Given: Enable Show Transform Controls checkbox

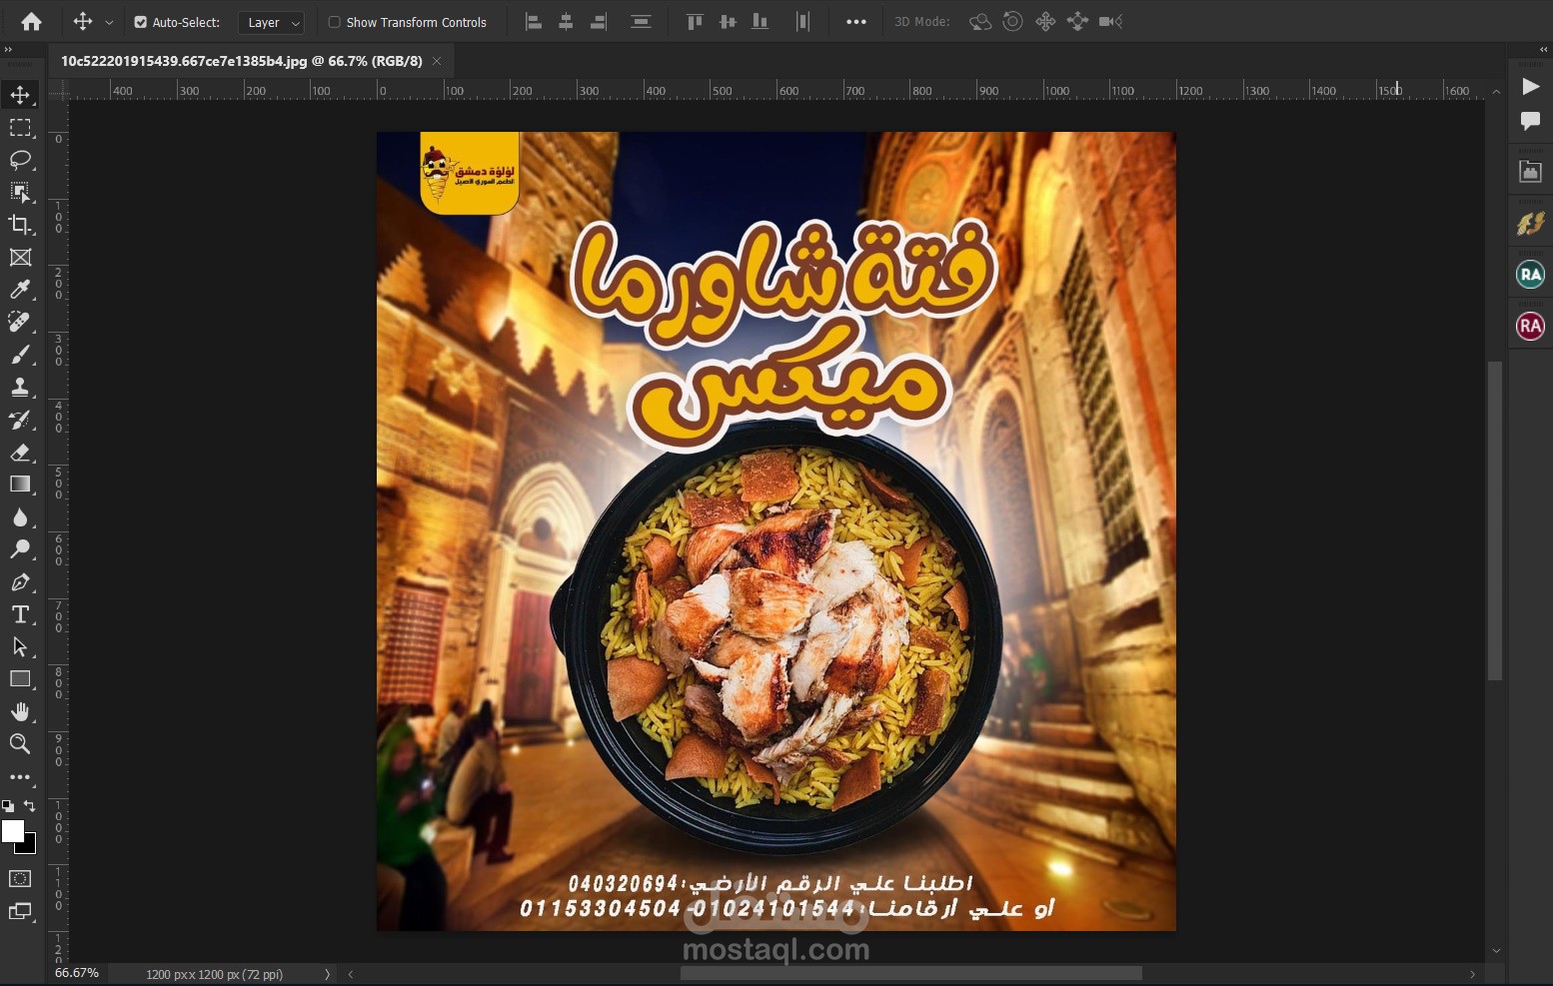Looking at the screenshot, I should tap(335, 22).
